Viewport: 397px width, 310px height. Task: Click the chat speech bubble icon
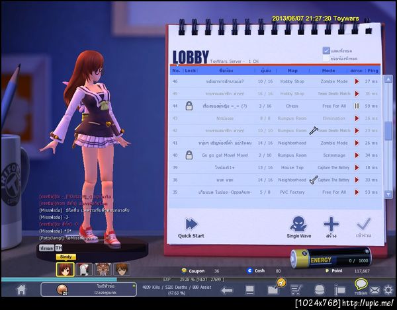361,284
